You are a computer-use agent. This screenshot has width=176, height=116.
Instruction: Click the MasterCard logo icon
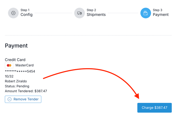[x=9, y=65]
